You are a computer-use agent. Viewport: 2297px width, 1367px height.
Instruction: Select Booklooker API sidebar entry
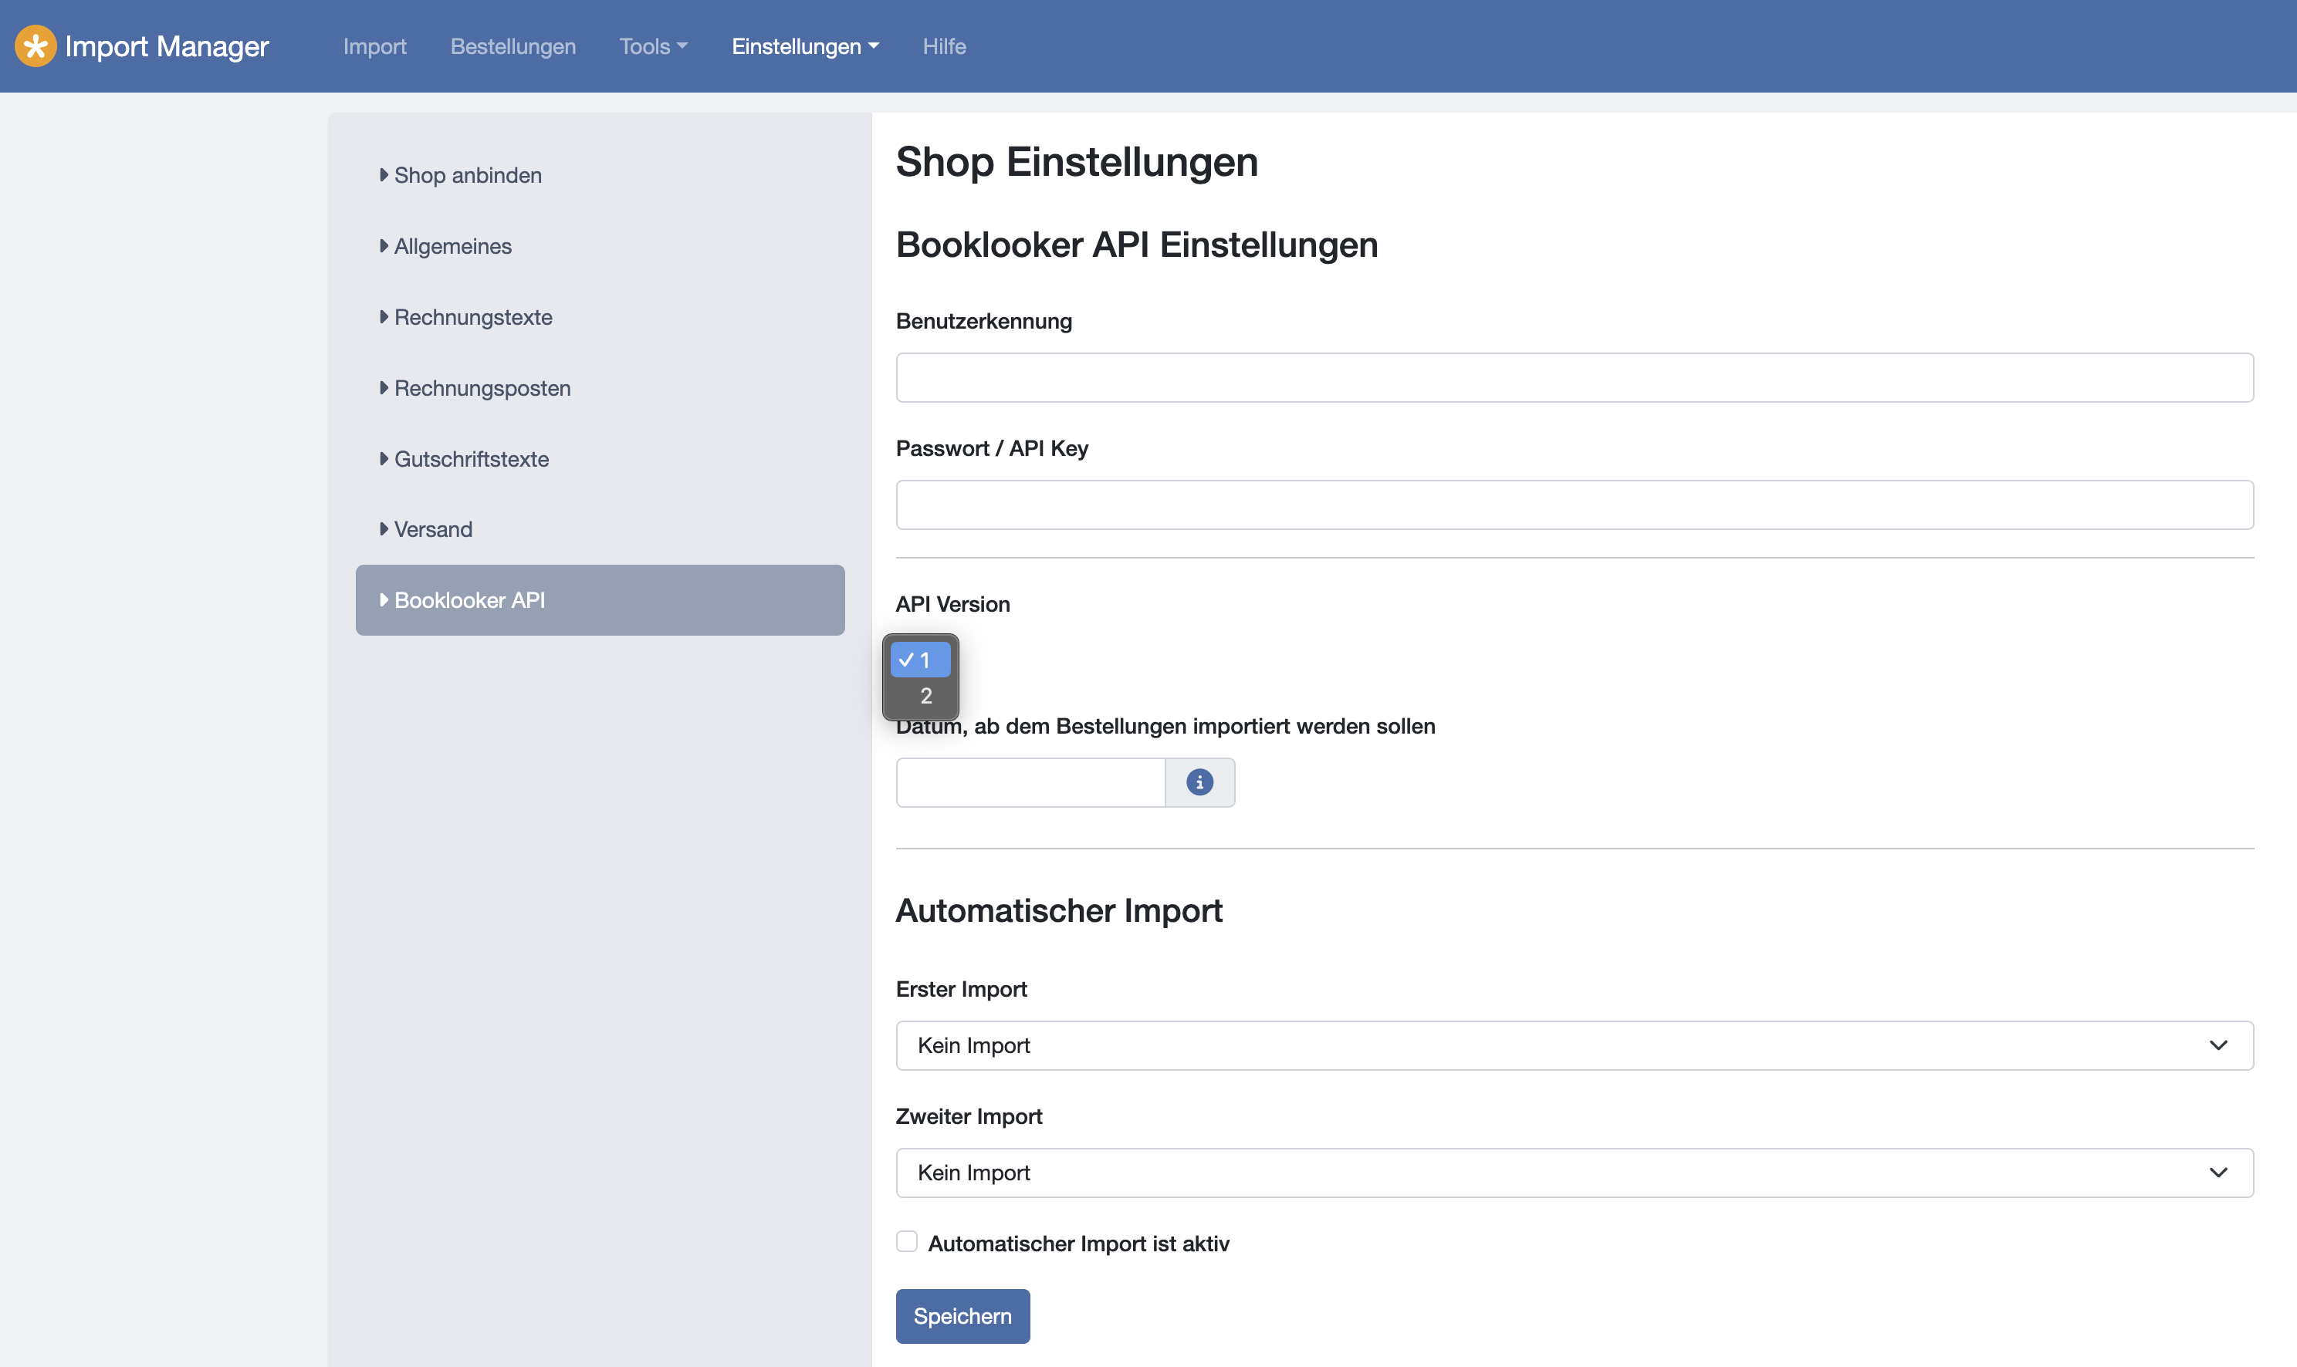(x=600, y=599)
